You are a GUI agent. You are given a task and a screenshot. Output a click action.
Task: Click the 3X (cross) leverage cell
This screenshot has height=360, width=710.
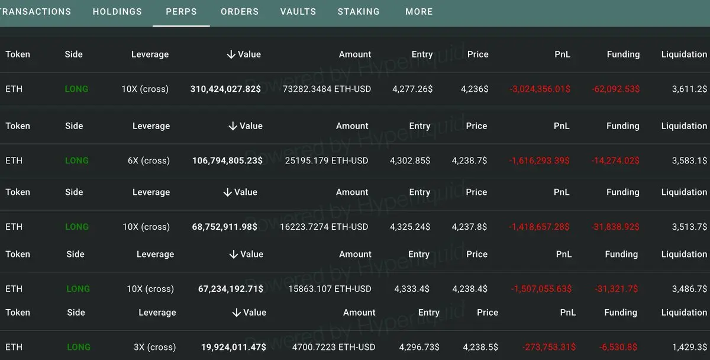[x=154, y=347]
